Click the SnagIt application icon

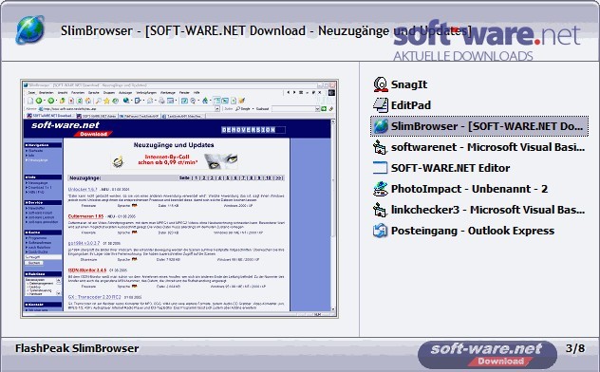pos(381,84)
